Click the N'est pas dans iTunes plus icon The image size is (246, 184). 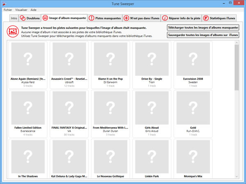point(126,18)
